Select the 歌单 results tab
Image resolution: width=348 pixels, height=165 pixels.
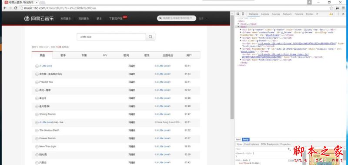(147, 55)
